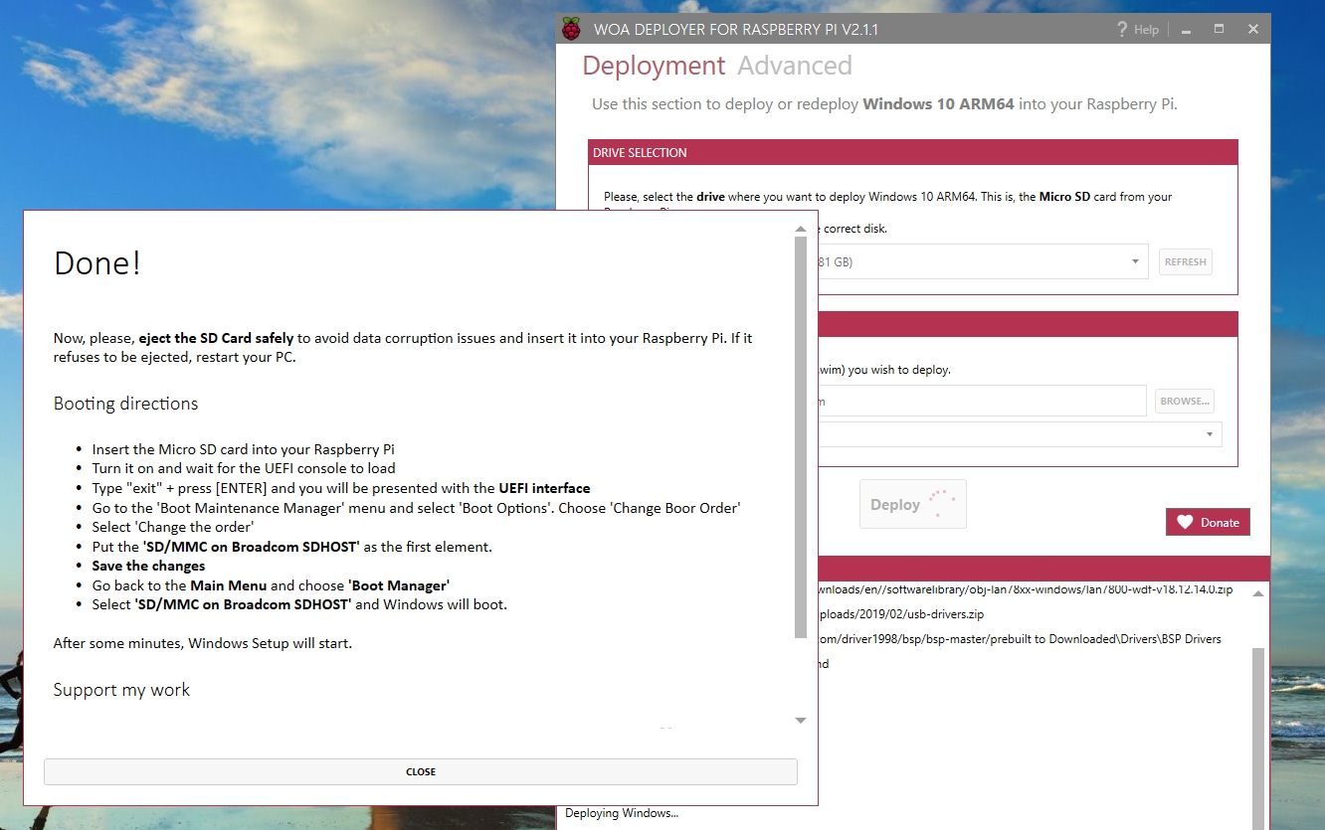
Task: Click the 'eject the SD Card safely' bold text
Action: (x=217, y=338)
